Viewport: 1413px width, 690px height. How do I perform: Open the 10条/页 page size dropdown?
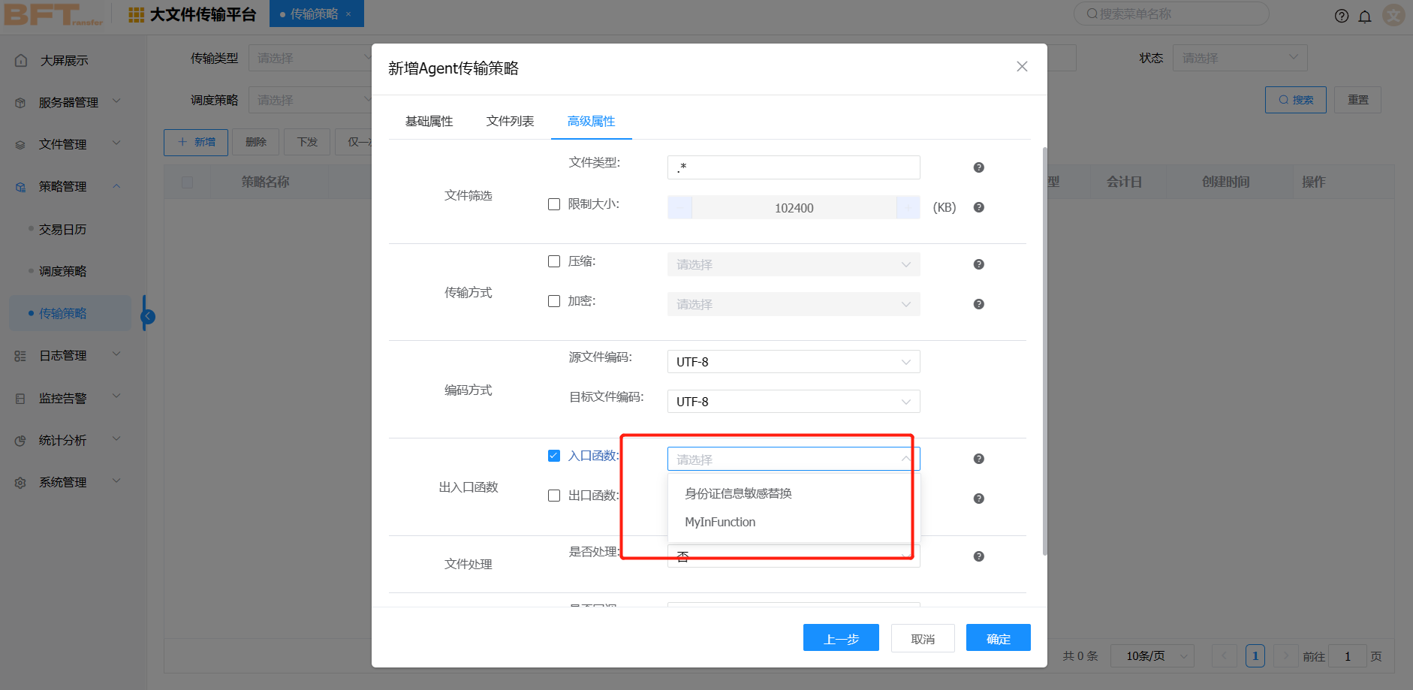pyautogui.click(x=1152, y=656)
